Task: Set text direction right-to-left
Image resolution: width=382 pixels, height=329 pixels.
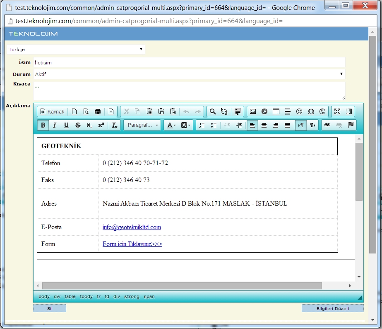Action: pyautogui.click(x=312, y=125)
